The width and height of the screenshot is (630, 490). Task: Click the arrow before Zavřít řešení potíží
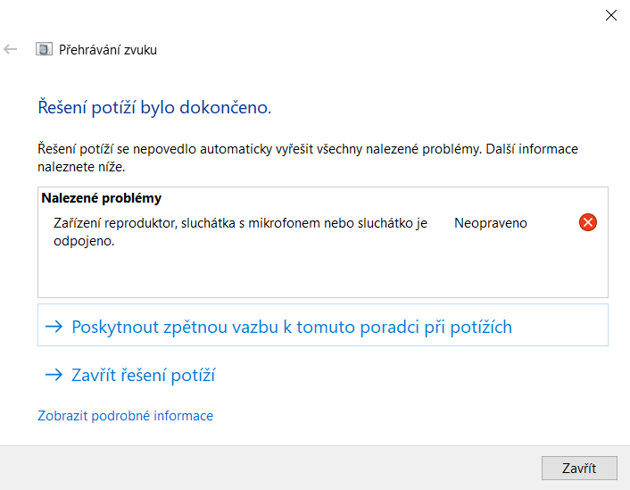pos(55,376)
